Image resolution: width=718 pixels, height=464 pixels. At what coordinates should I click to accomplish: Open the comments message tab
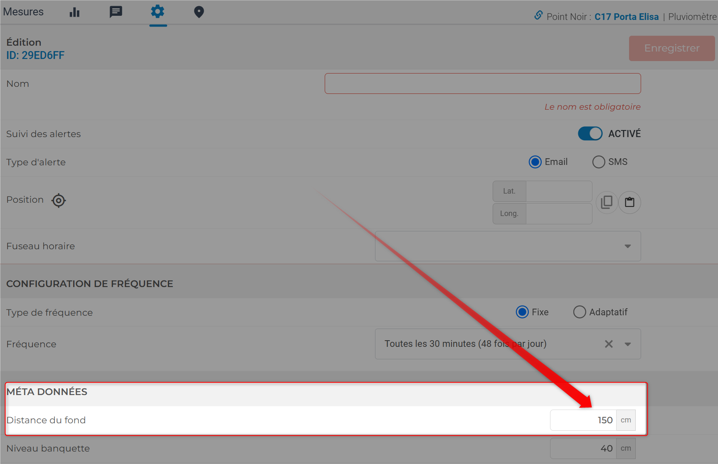(116, 12)
